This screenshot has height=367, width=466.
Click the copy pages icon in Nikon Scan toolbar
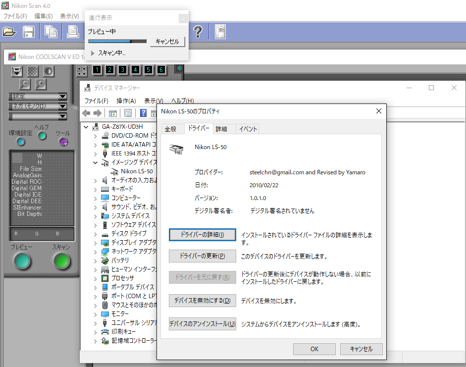point(51,32)
